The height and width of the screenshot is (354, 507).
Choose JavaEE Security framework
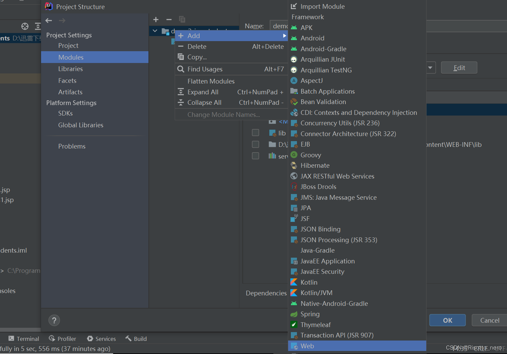[357, 271]
